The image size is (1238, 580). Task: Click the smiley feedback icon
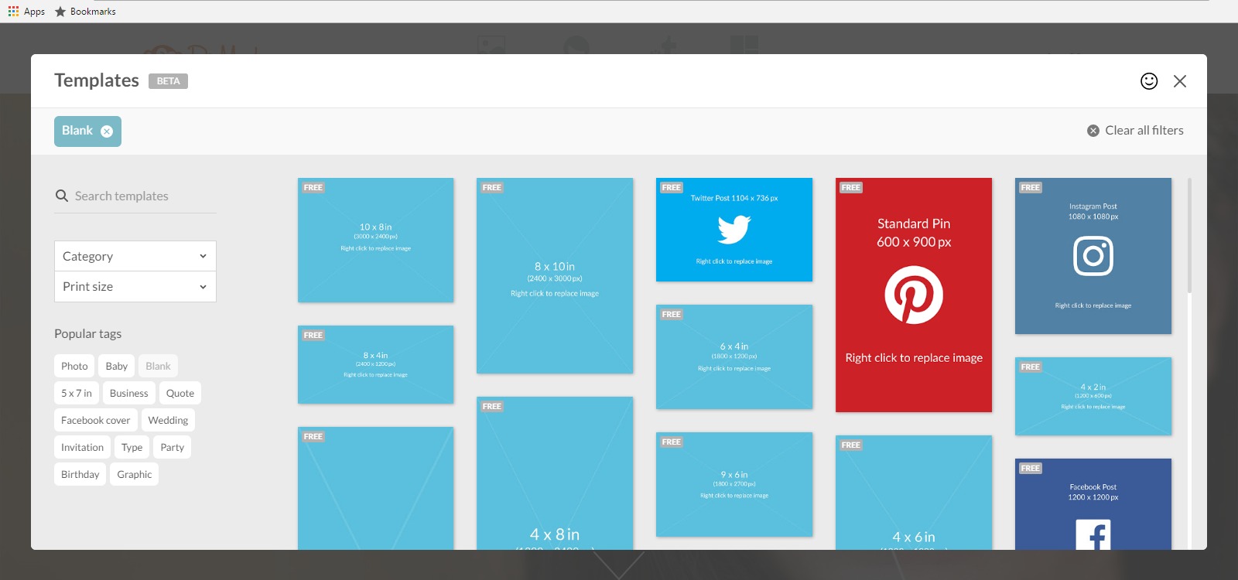tap(1149, 81)
